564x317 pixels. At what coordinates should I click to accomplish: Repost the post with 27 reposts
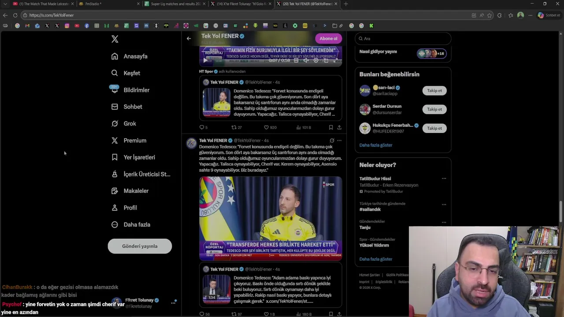(237, 127)
